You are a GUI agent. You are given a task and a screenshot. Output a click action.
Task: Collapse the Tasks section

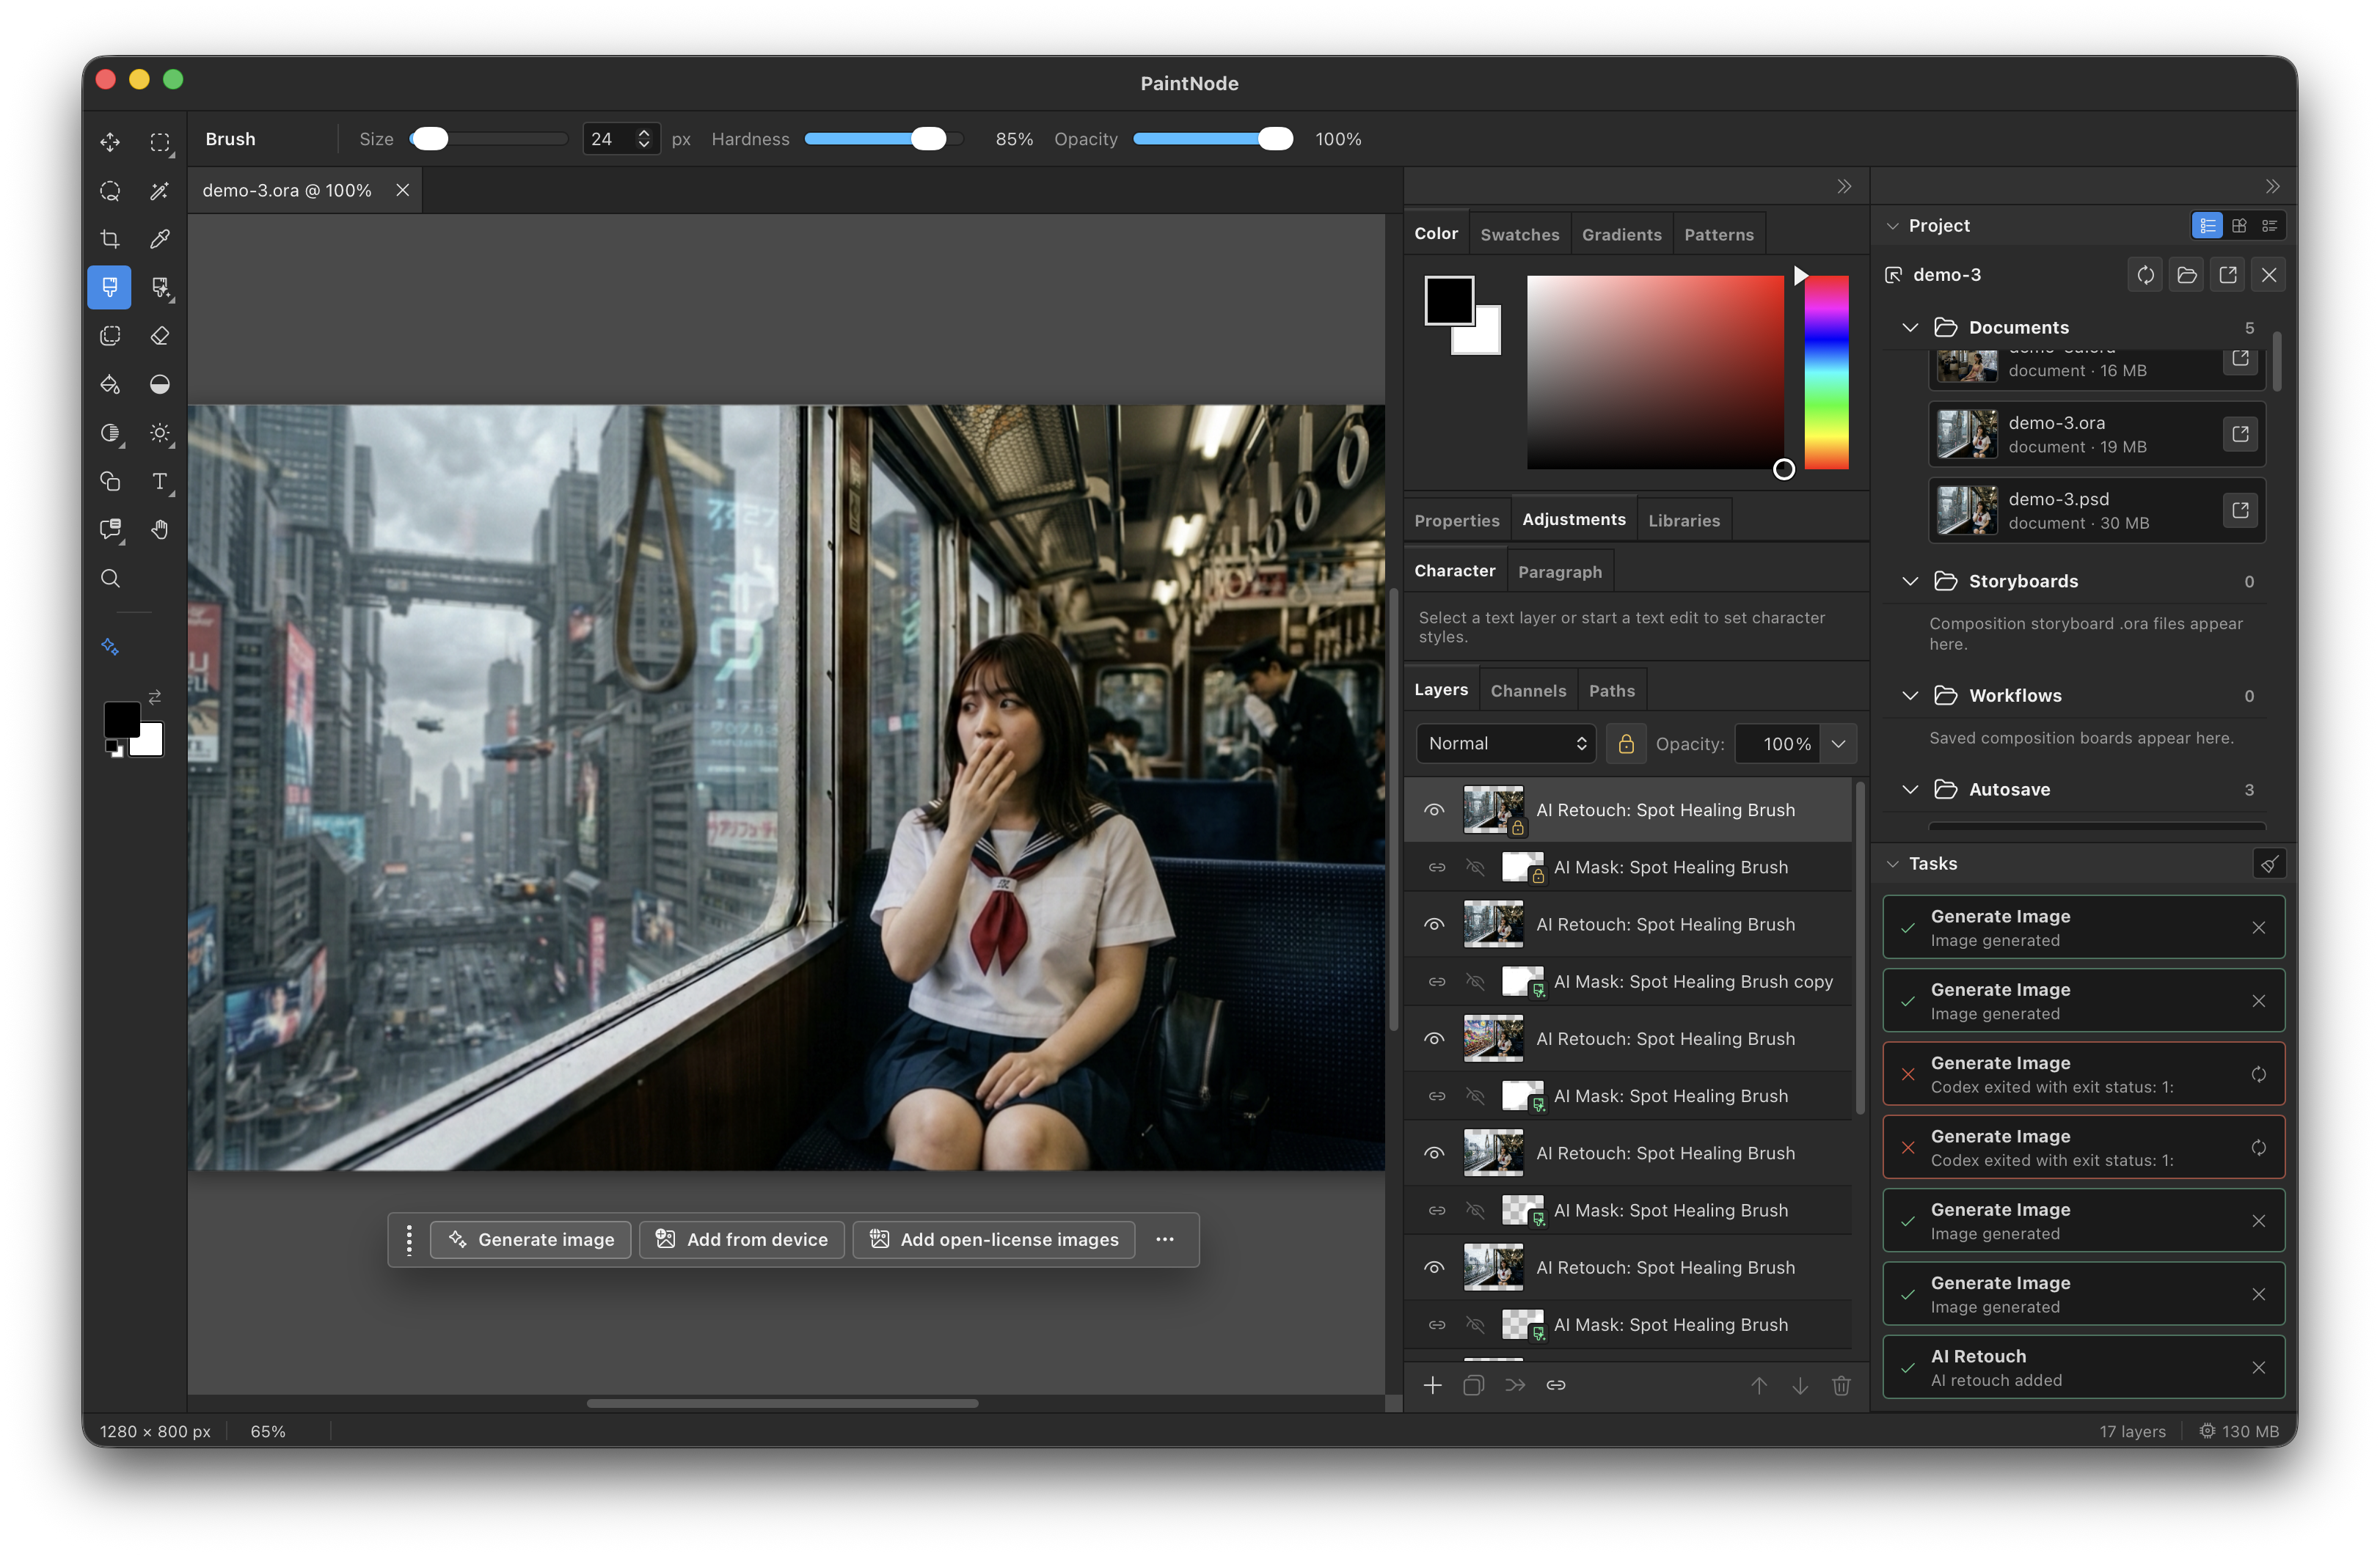(1892, 864)
